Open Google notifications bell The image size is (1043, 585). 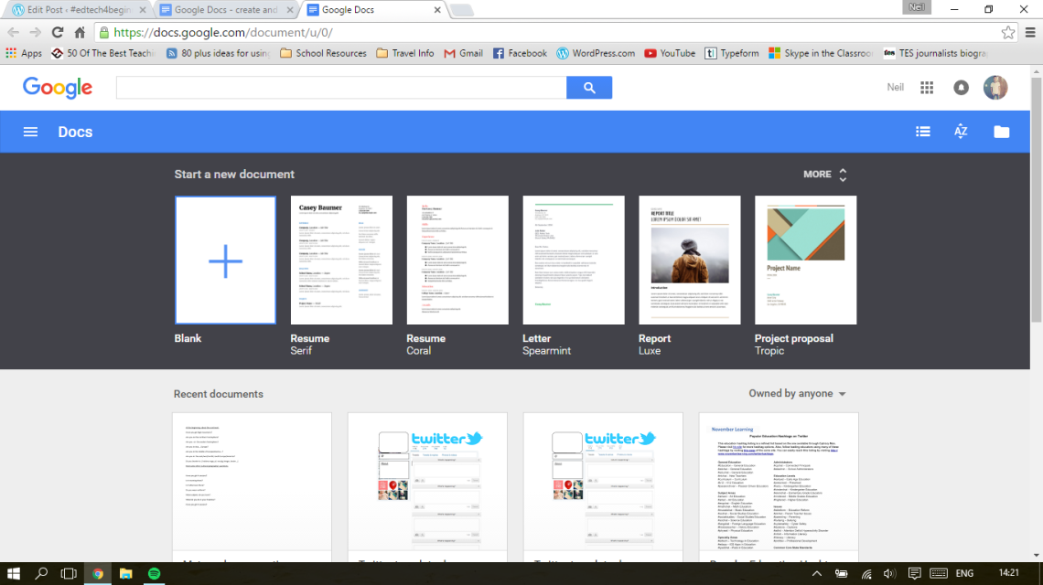961,87
